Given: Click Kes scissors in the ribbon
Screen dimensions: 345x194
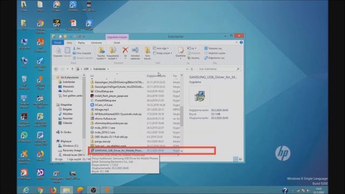Looking at the screenshot, I should (x=77, y=48).
